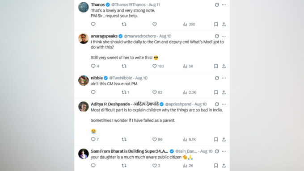Bookmark Thanos's tweet

pos(216,24)
